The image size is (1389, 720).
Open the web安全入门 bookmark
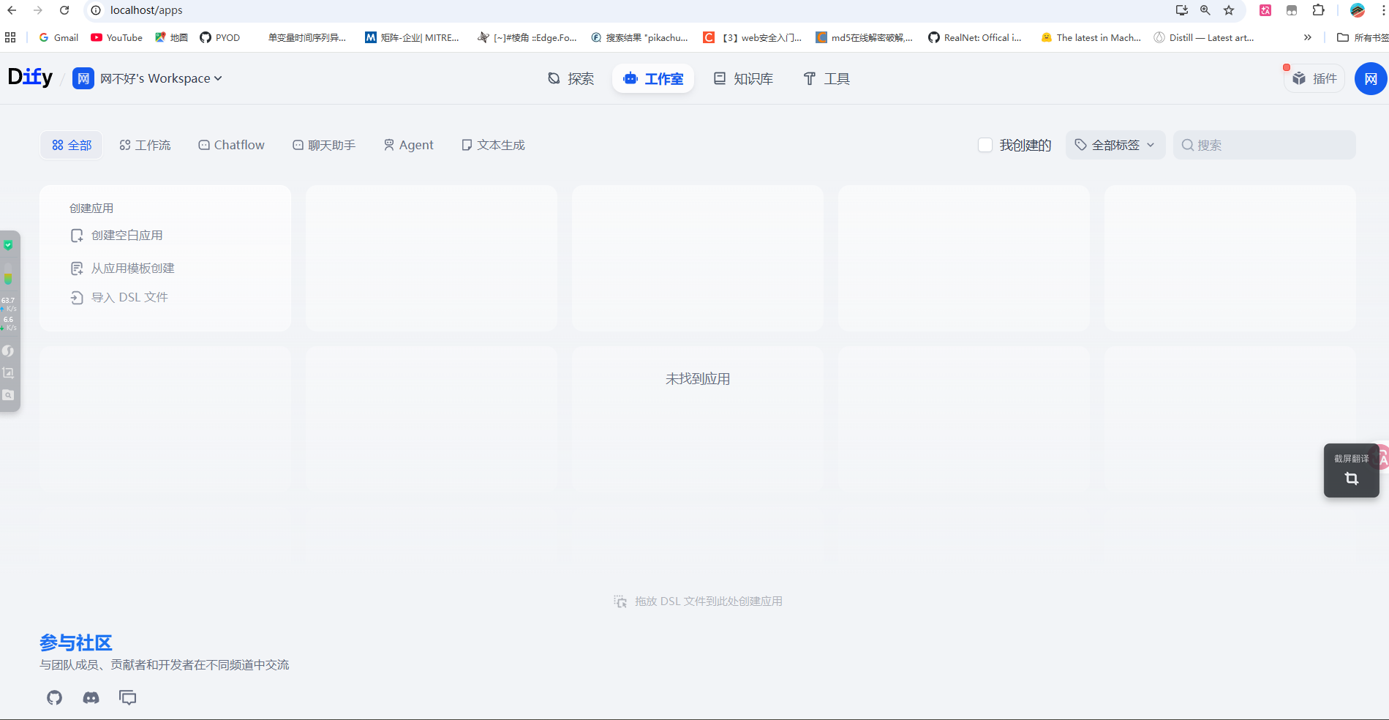click(753, 37)
